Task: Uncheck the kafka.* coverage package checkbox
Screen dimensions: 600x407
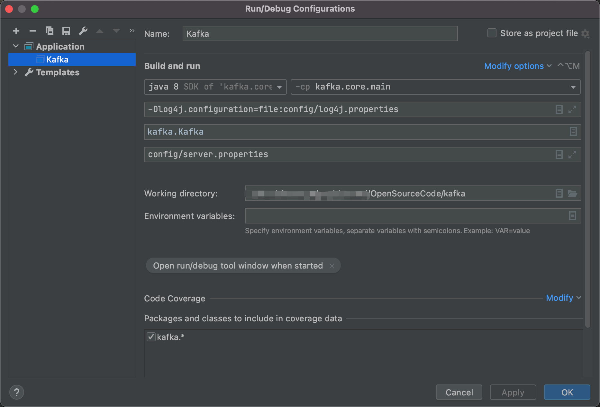Action: [x=151, y=337]
